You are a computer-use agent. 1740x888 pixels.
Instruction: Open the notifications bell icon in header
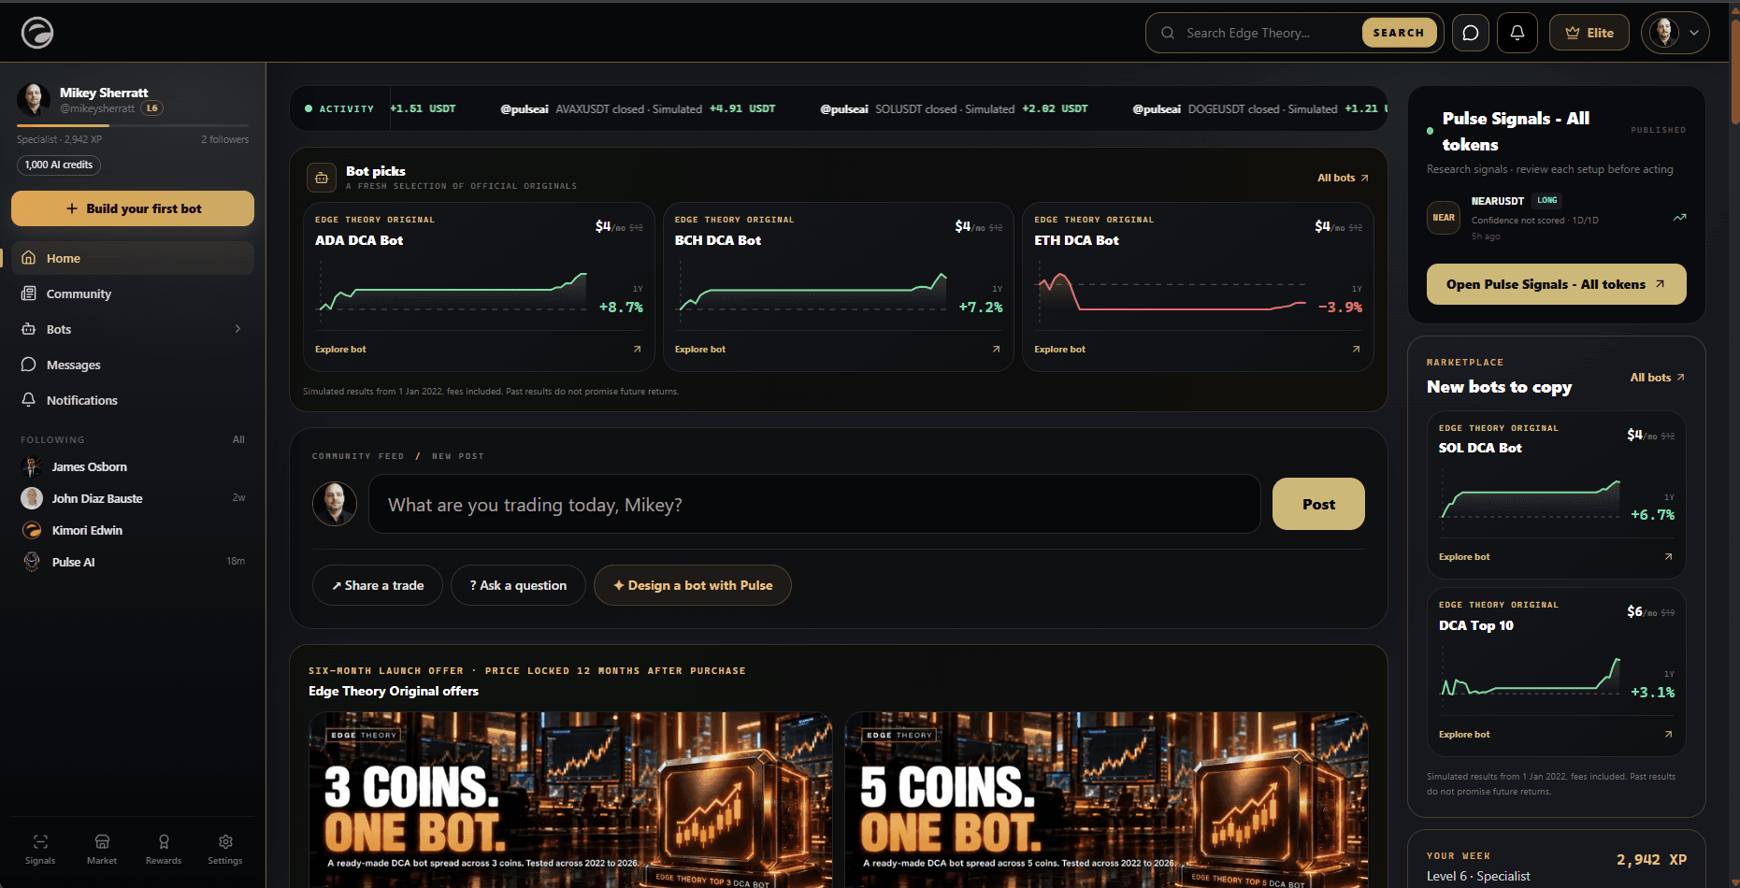[1517, 33]
